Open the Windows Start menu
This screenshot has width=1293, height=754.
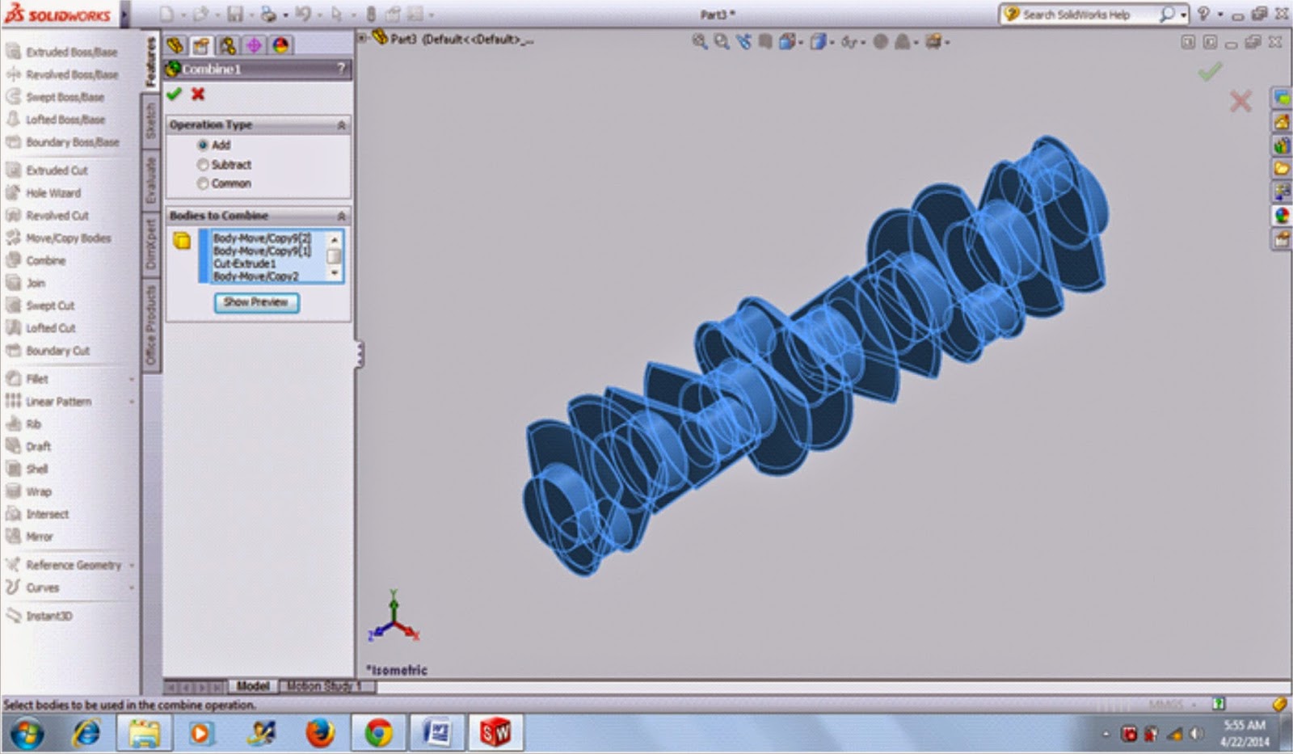pyautogui.click(x=27, y=734)
